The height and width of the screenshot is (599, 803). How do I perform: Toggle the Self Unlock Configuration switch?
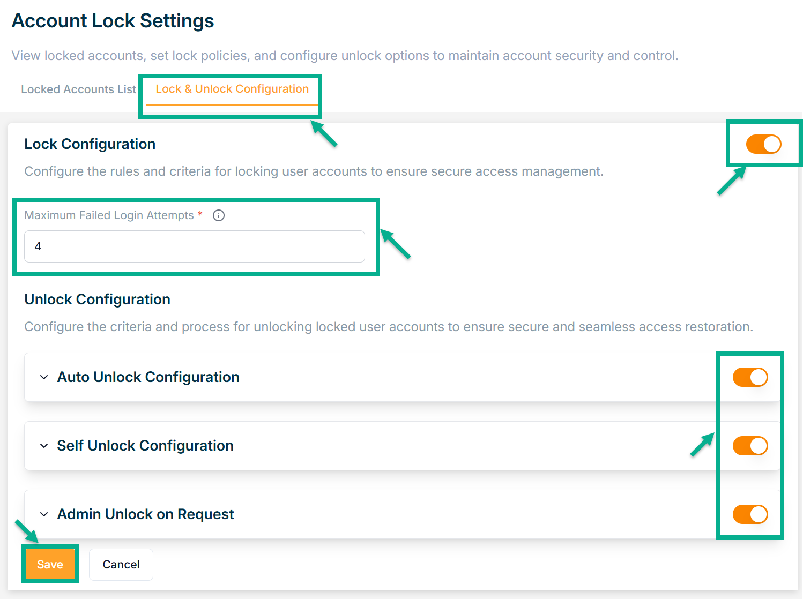pyautogui.click(x=750, y=446)
